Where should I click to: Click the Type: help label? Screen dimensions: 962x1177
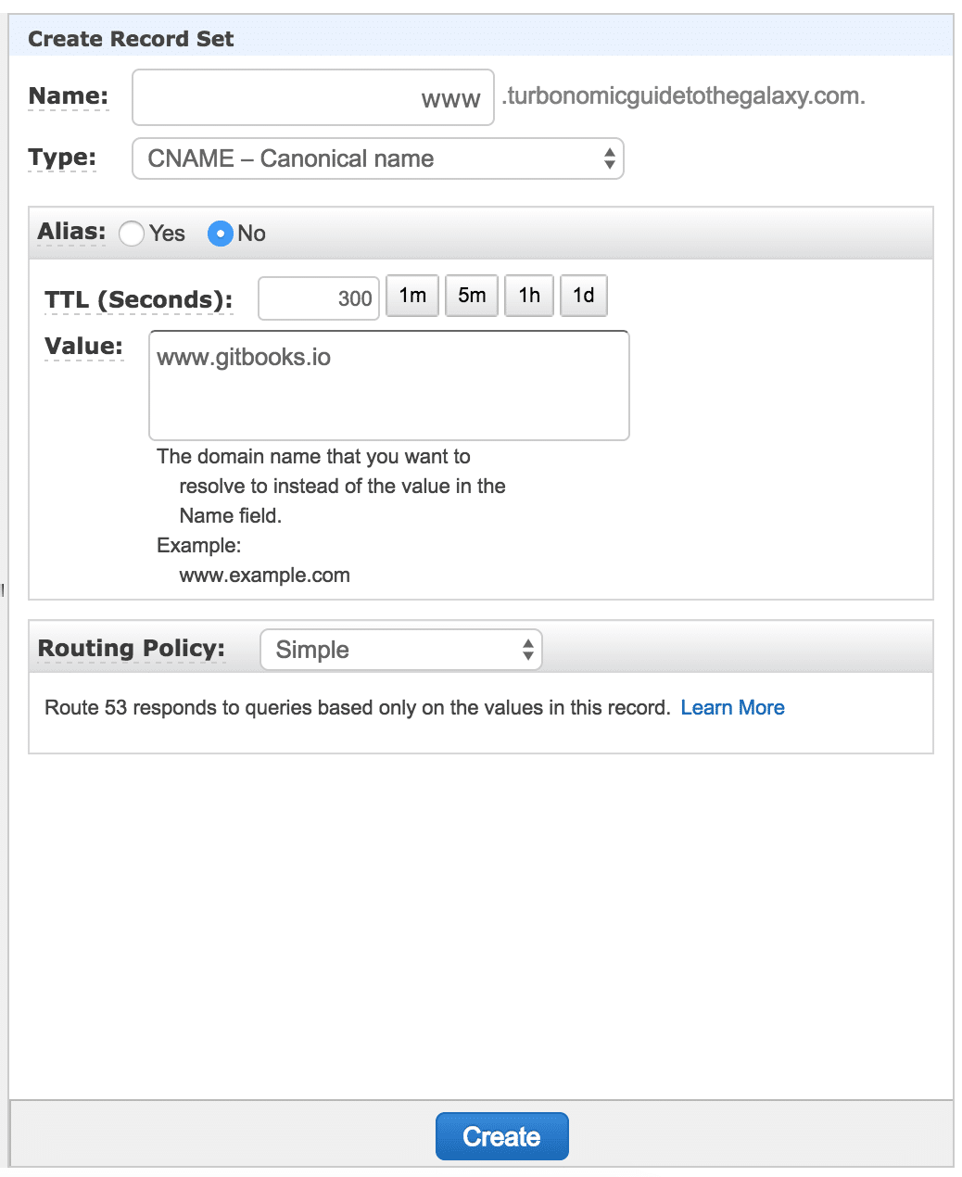tap(62, 158)
